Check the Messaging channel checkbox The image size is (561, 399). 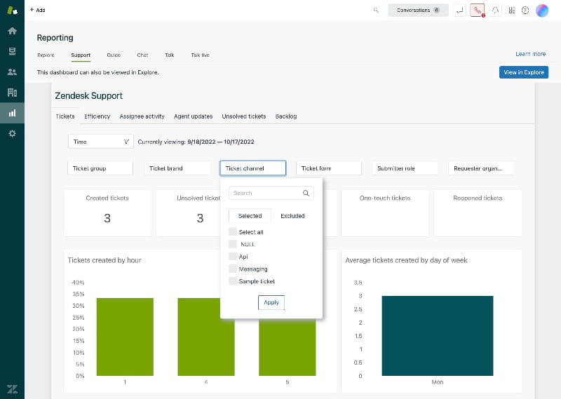click(233, 269)
